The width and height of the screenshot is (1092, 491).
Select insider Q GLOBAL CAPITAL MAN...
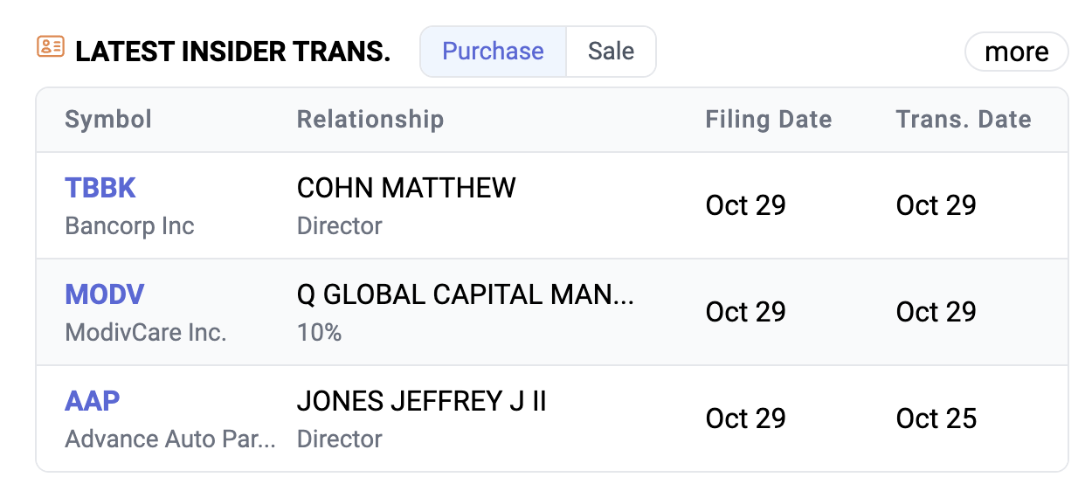[x=466, y=294]
